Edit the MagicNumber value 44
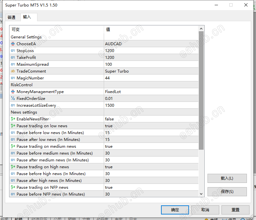 [x=151, y=78]
